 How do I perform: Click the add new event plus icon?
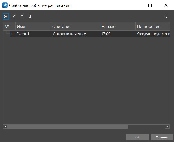(5, 16)
